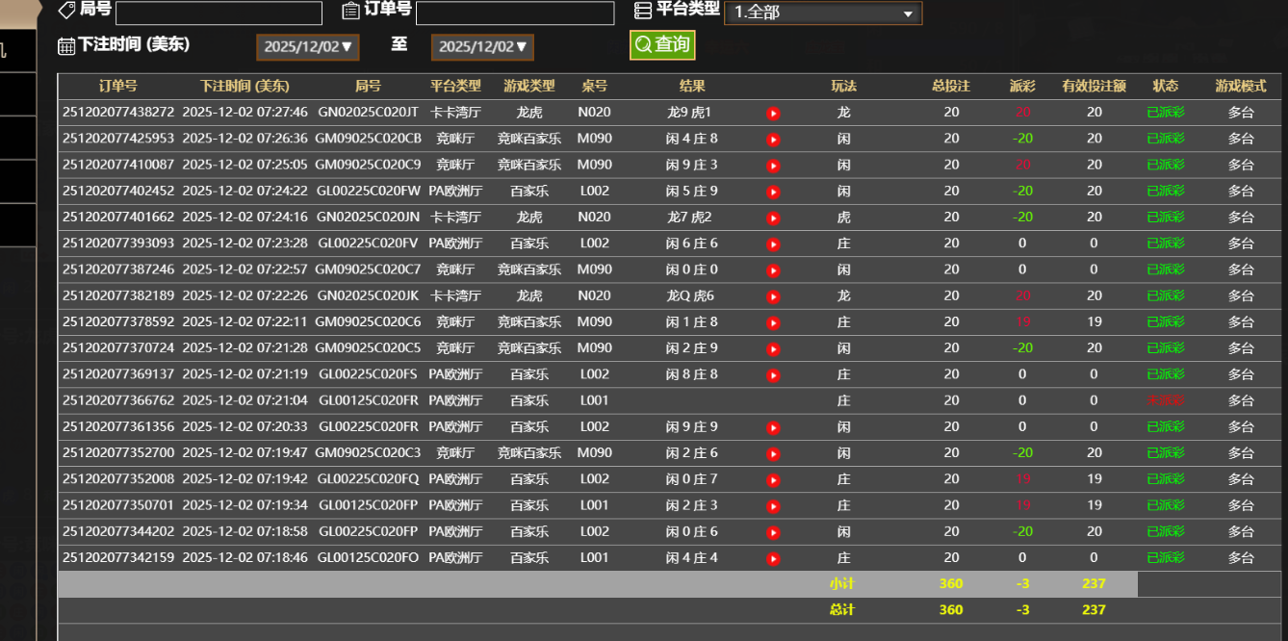1288x641 pixels.
Task: Click inside the 局号 input field
Action: point(219,13)
